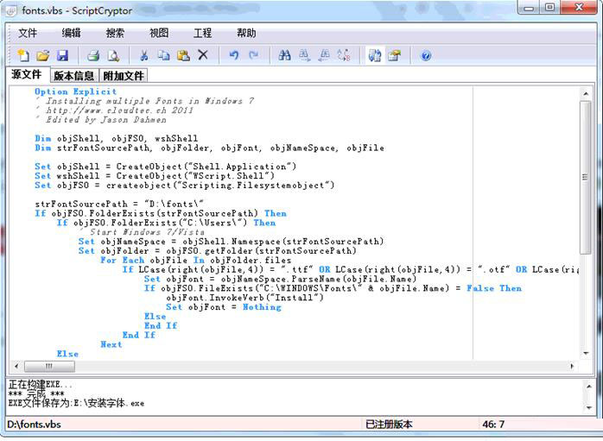Paste from clipboard using the toolbar icon
The image size is (603, 441).
point(183,56)
